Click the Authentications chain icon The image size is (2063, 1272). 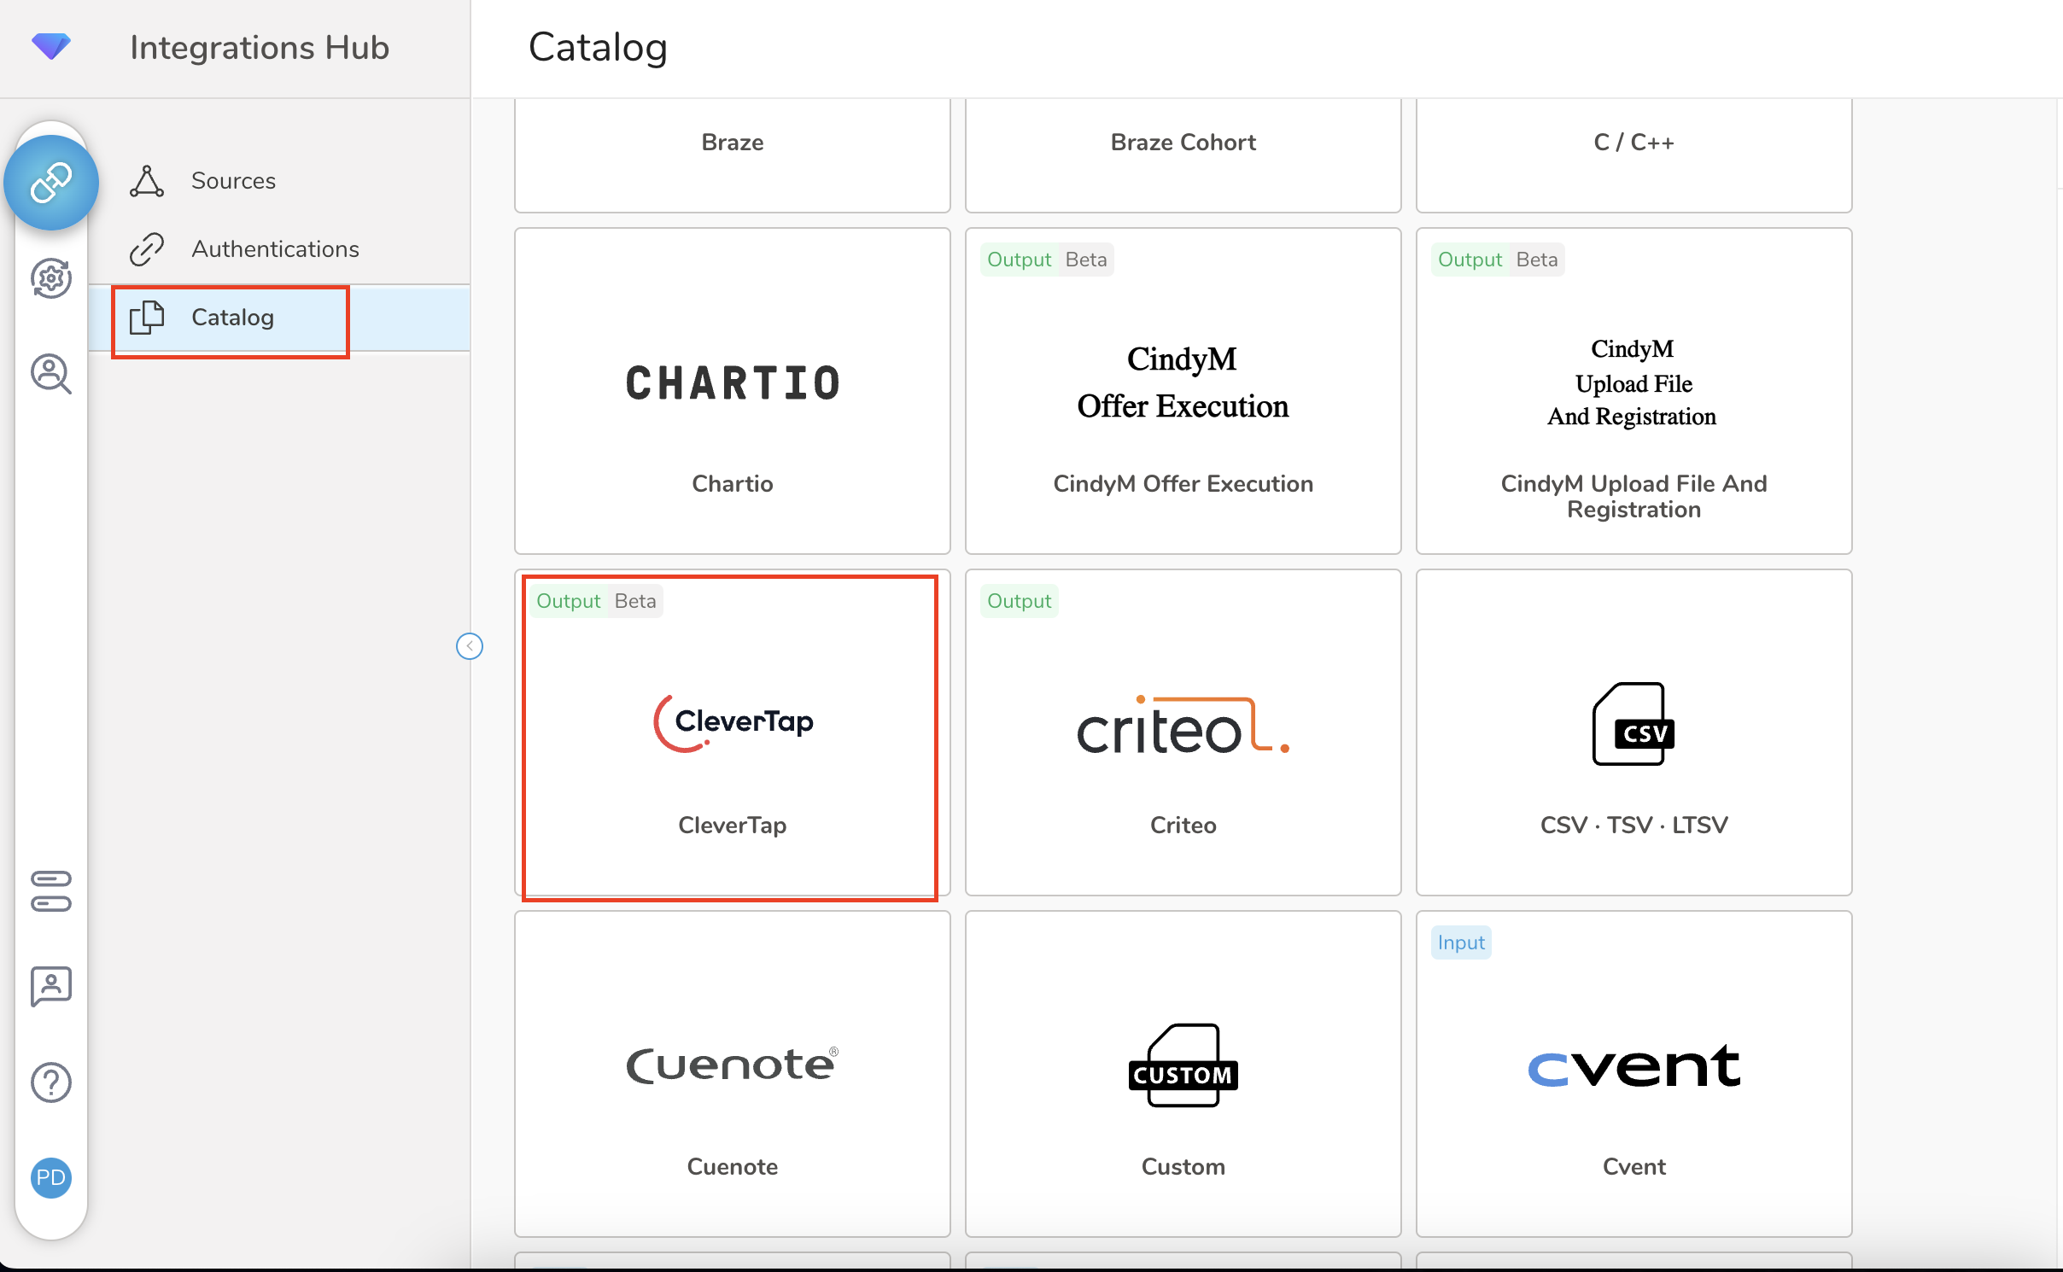[x=147, y=249]
